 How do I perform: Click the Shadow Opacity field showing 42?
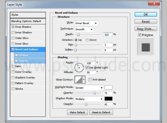(x=108, y=104)
